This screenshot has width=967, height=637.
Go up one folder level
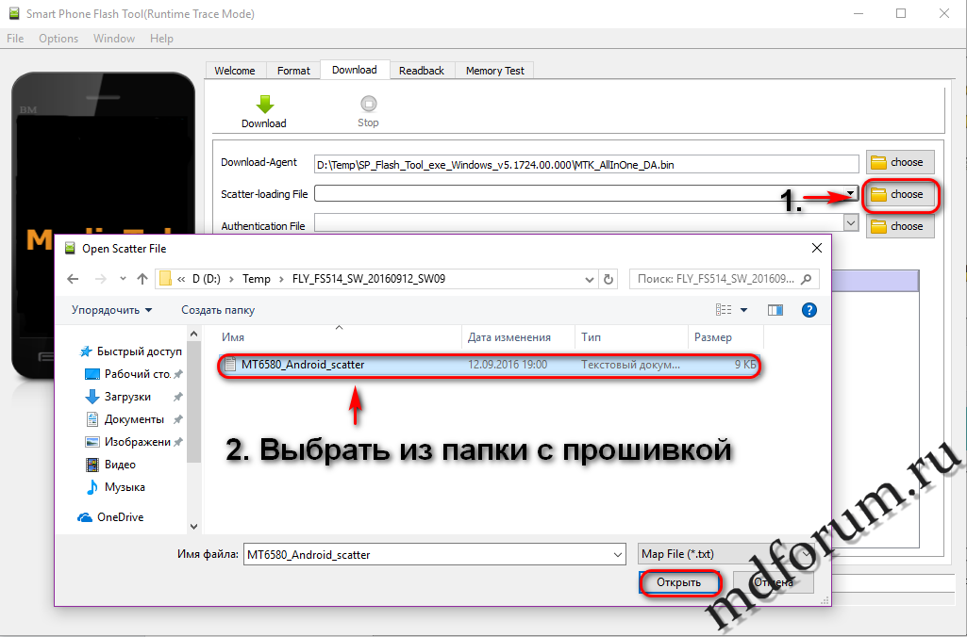pyautogui.click(x=142, y=279)
